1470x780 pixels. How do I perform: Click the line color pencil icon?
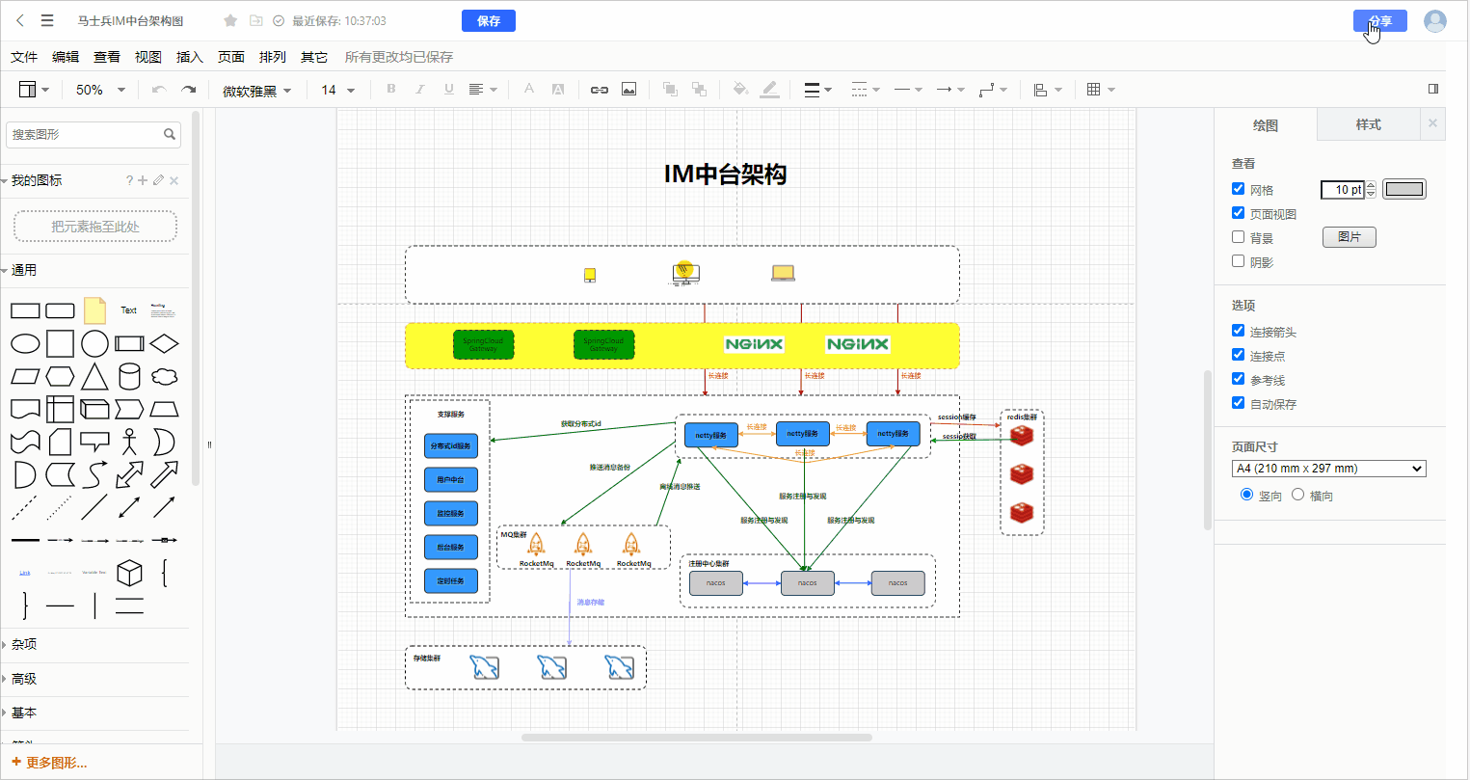click(769, 90)
